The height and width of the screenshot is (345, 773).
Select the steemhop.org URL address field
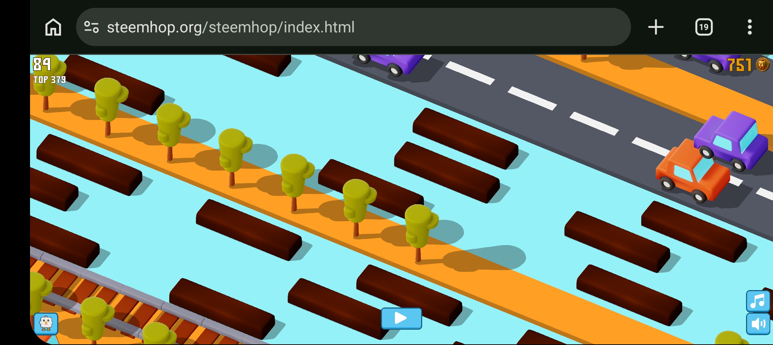353,27
